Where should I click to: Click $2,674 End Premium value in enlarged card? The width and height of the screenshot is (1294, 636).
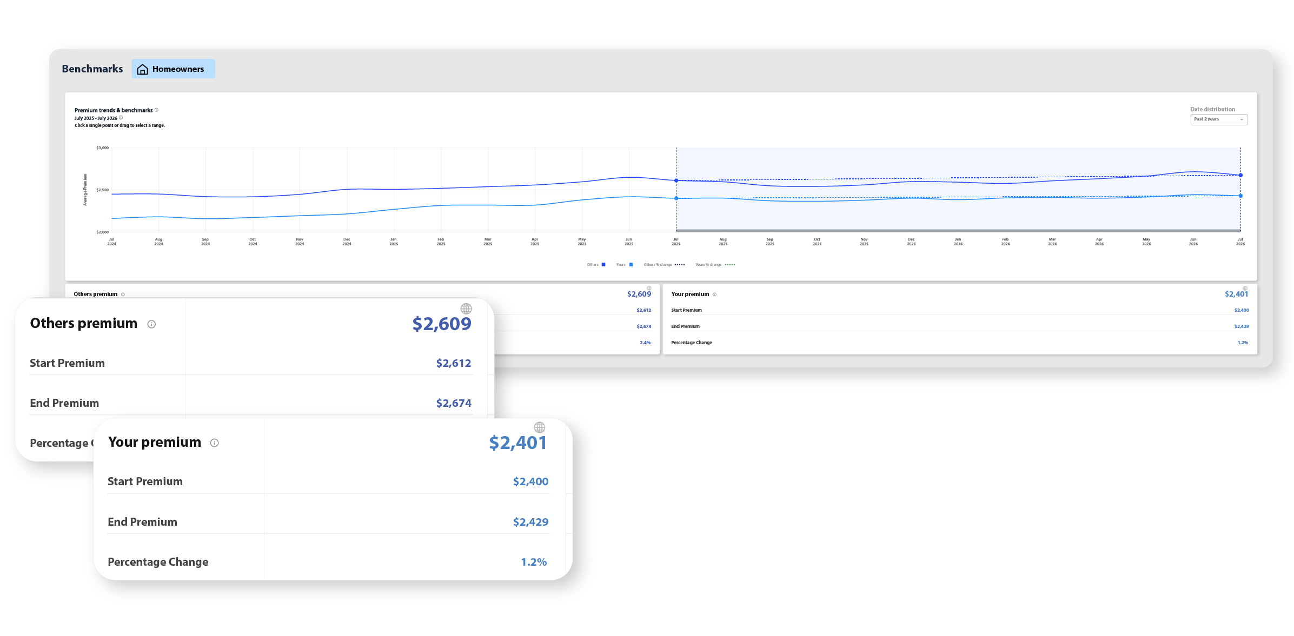point(454,403)
